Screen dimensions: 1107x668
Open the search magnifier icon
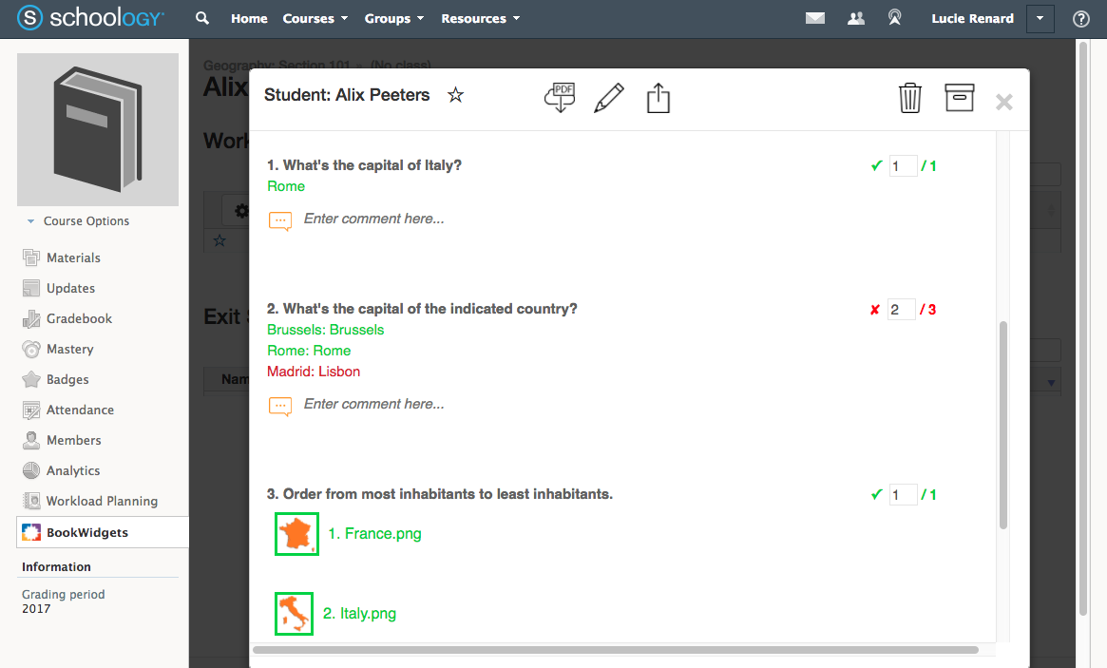tap(201, 17)
